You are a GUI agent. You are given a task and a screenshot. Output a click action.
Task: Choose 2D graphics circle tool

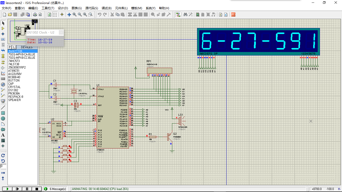pyautogui.click(x=3, y=118)
